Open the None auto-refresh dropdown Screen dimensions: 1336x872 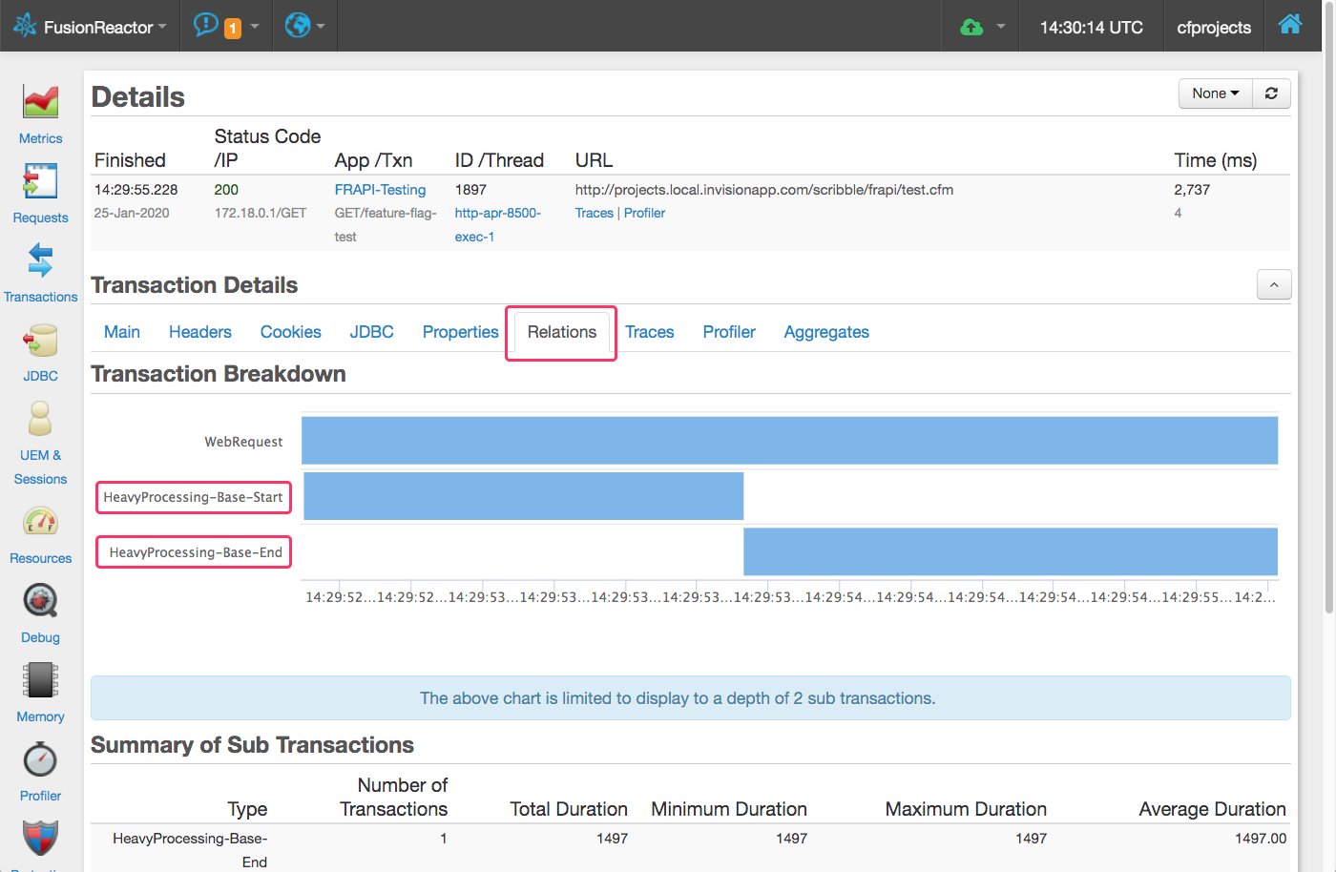1215,93
